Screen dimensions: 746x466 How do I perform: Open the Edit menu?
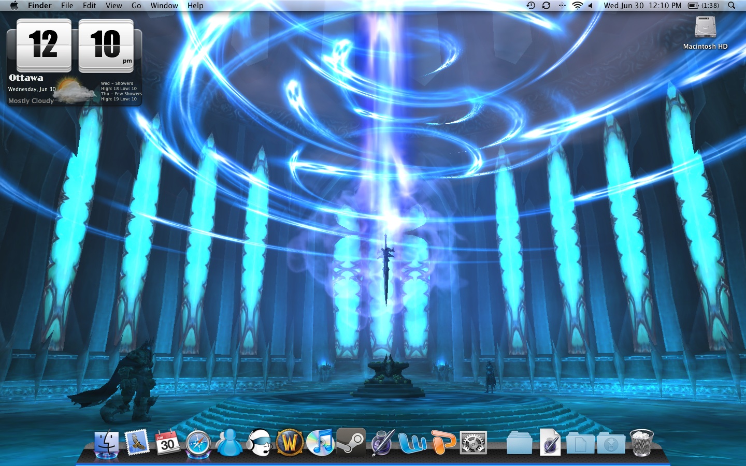pyautogui.click(x=90, y=5)
